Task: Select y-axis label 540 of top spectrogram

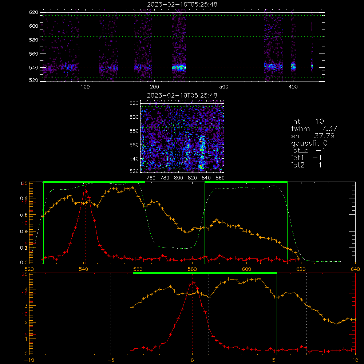Action: tap(33, 68)
